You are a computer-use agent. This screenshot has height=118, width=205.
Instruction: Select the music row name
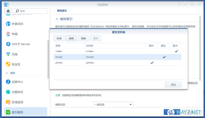pos(59,57)
